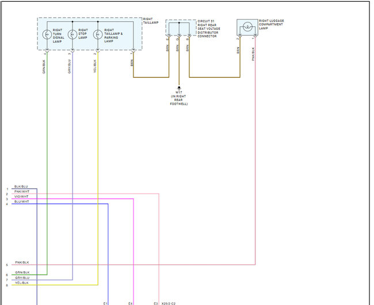
Task: Click the vertical PNK/BLK label under luggage lamp
Action: tap(253, 54)
